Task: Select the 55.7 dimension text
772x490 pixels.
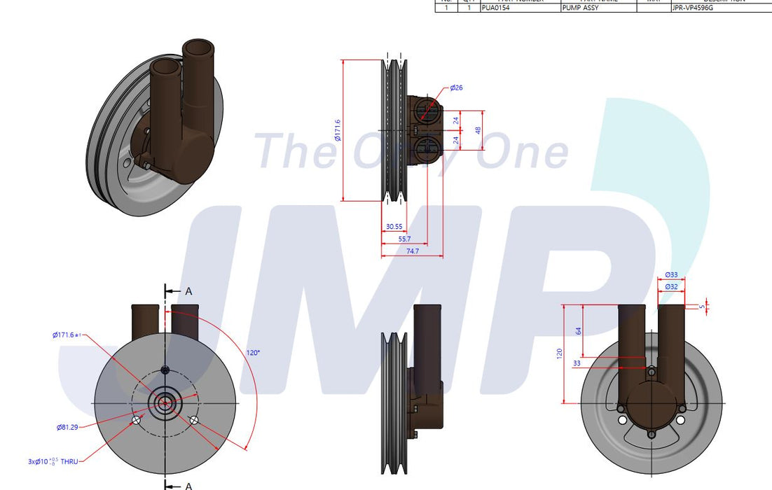Action: 404,239
